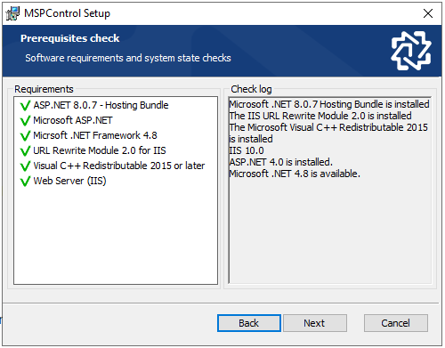This screenshot has height=348, width=445.
Task: Click the MSPControl logo in header banner
Action: [411, 51]
